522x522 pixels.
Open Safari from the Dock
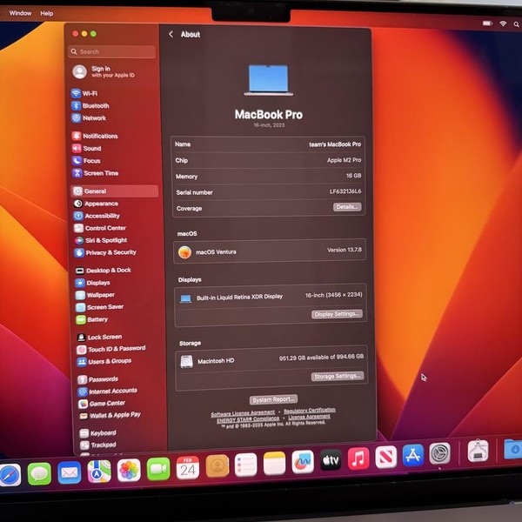(10, 474)
